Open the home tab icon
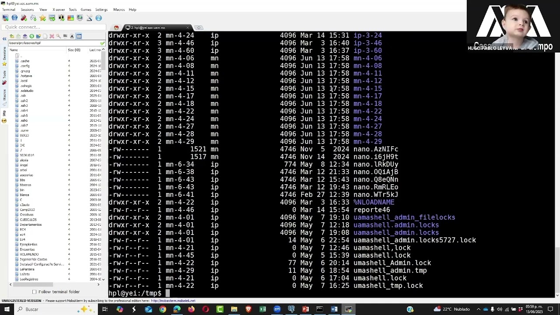The width and height of the screenshot is (560, 315). [x=116, y=28]
